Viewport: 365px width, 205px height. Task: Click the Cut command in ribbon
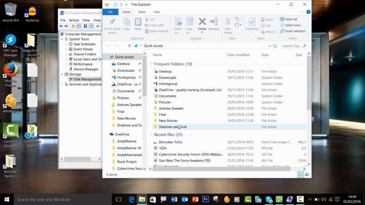(x=149, y=19)
